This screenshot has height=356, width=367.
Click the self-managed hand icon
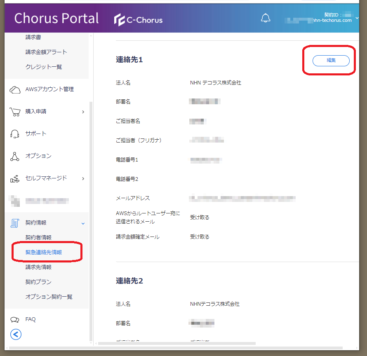click(x=15, y=178)
